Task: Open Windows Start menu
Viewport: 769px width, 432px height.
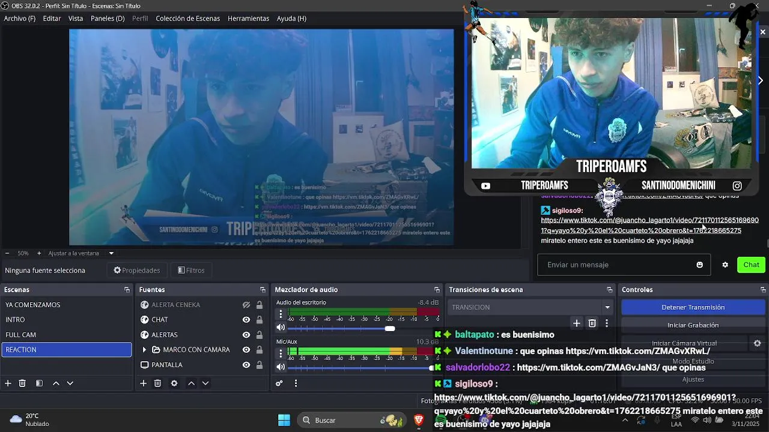Action: (x=284, y=420)
